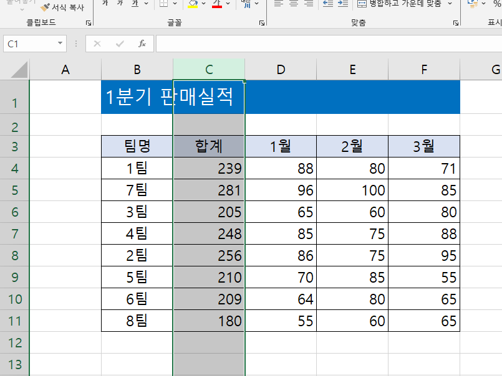
Task: Toggle bold formatting in the font group
Action: pyautogui.click(x=105, y=3)
